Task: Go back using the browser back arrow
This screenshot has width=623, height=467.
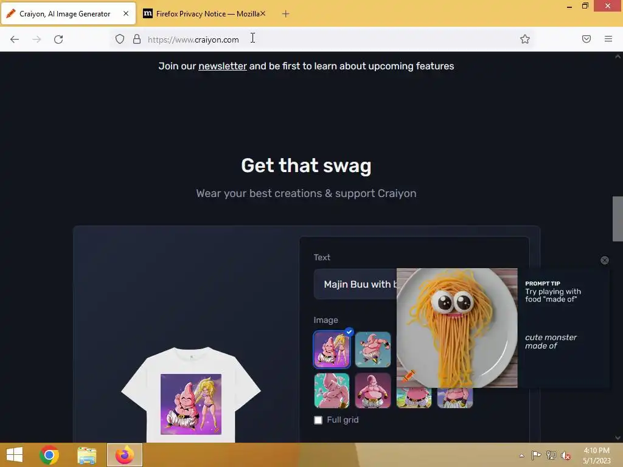Action: (x=15, y=40)
